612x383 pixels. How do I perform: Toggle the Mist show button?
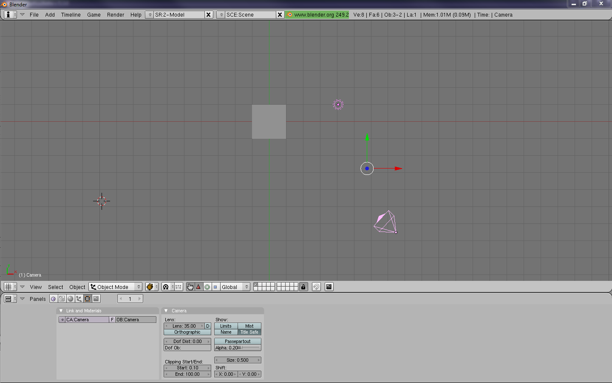point(249,326)
